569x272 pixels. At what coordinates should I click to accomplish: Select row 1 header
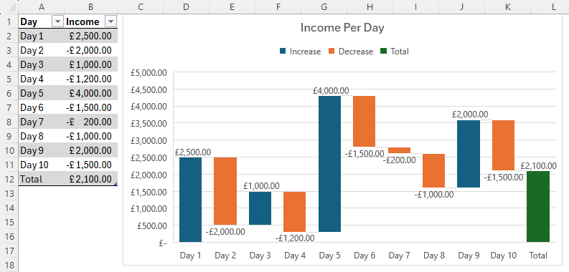(x=9, y=21)
